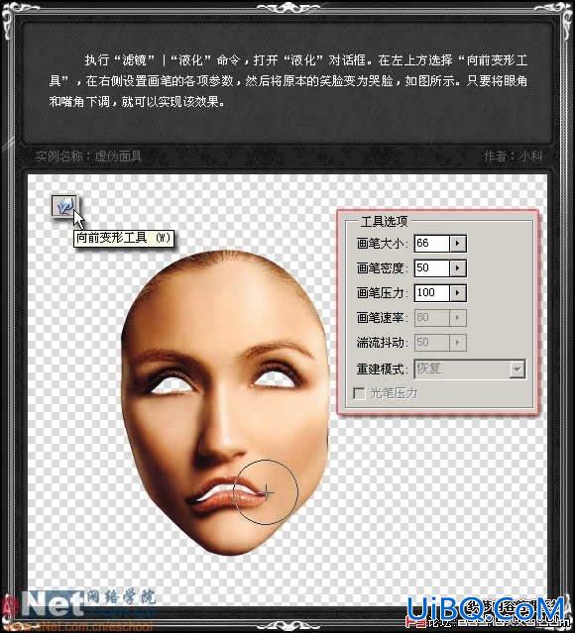Click the 画笔速率 label

tap(383, 318)
